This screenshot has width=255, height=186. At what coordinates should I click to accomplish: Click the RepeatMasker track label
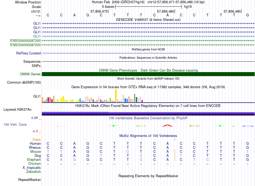[x=30, y=180]
